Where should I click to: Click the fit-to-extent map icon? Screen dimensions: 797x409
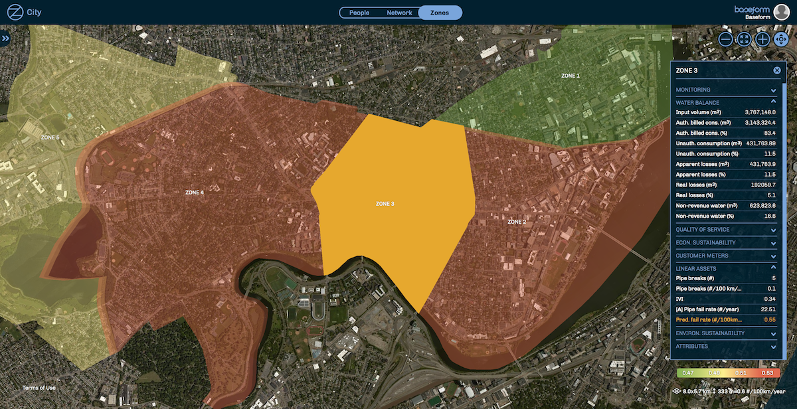744,39
